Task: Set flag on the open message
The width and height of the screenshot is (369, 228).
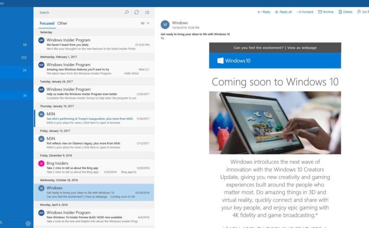Action: click(x=363, y=12)
